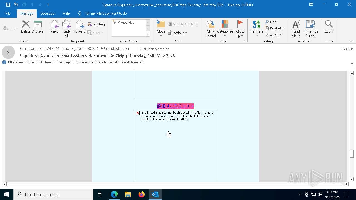Customize Quick Access Toolbar dropdown
The image size is (356, 200).
pos(48,5)
